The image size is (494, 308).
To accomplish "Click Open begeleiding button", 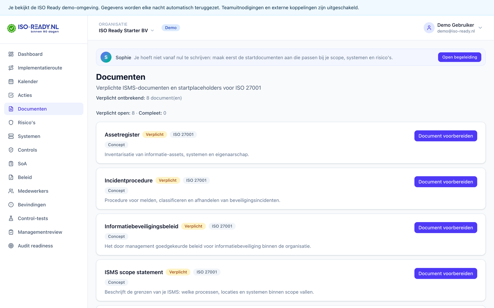I will [x=459, y=57].
